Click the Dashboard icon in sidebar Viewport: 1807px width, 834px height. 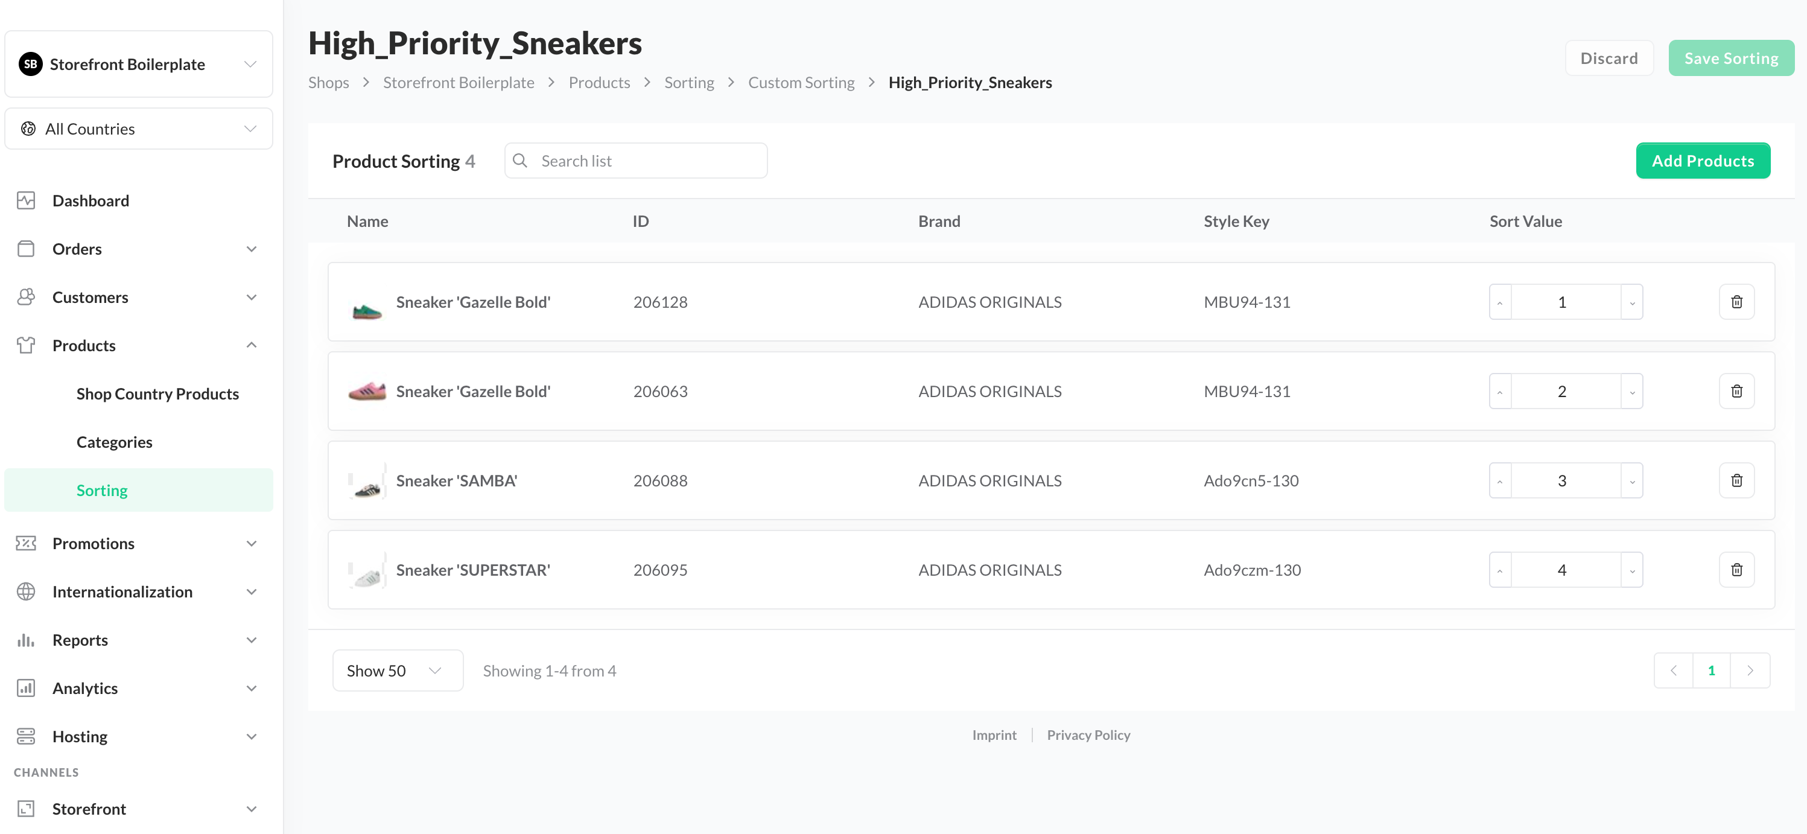point(26,200)
